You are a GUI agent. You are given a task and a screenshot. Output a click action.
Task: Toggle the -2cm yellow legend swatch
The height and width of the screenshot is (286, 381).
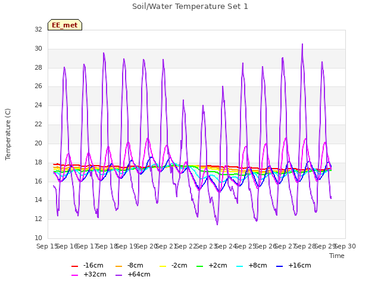pyautogui.click(x=163, y=266)
